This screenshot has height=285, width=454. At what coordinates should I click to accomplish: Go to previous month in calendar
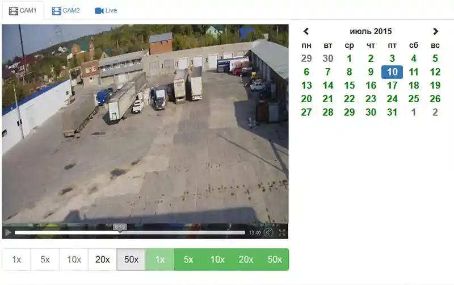(x=306, y=31)
